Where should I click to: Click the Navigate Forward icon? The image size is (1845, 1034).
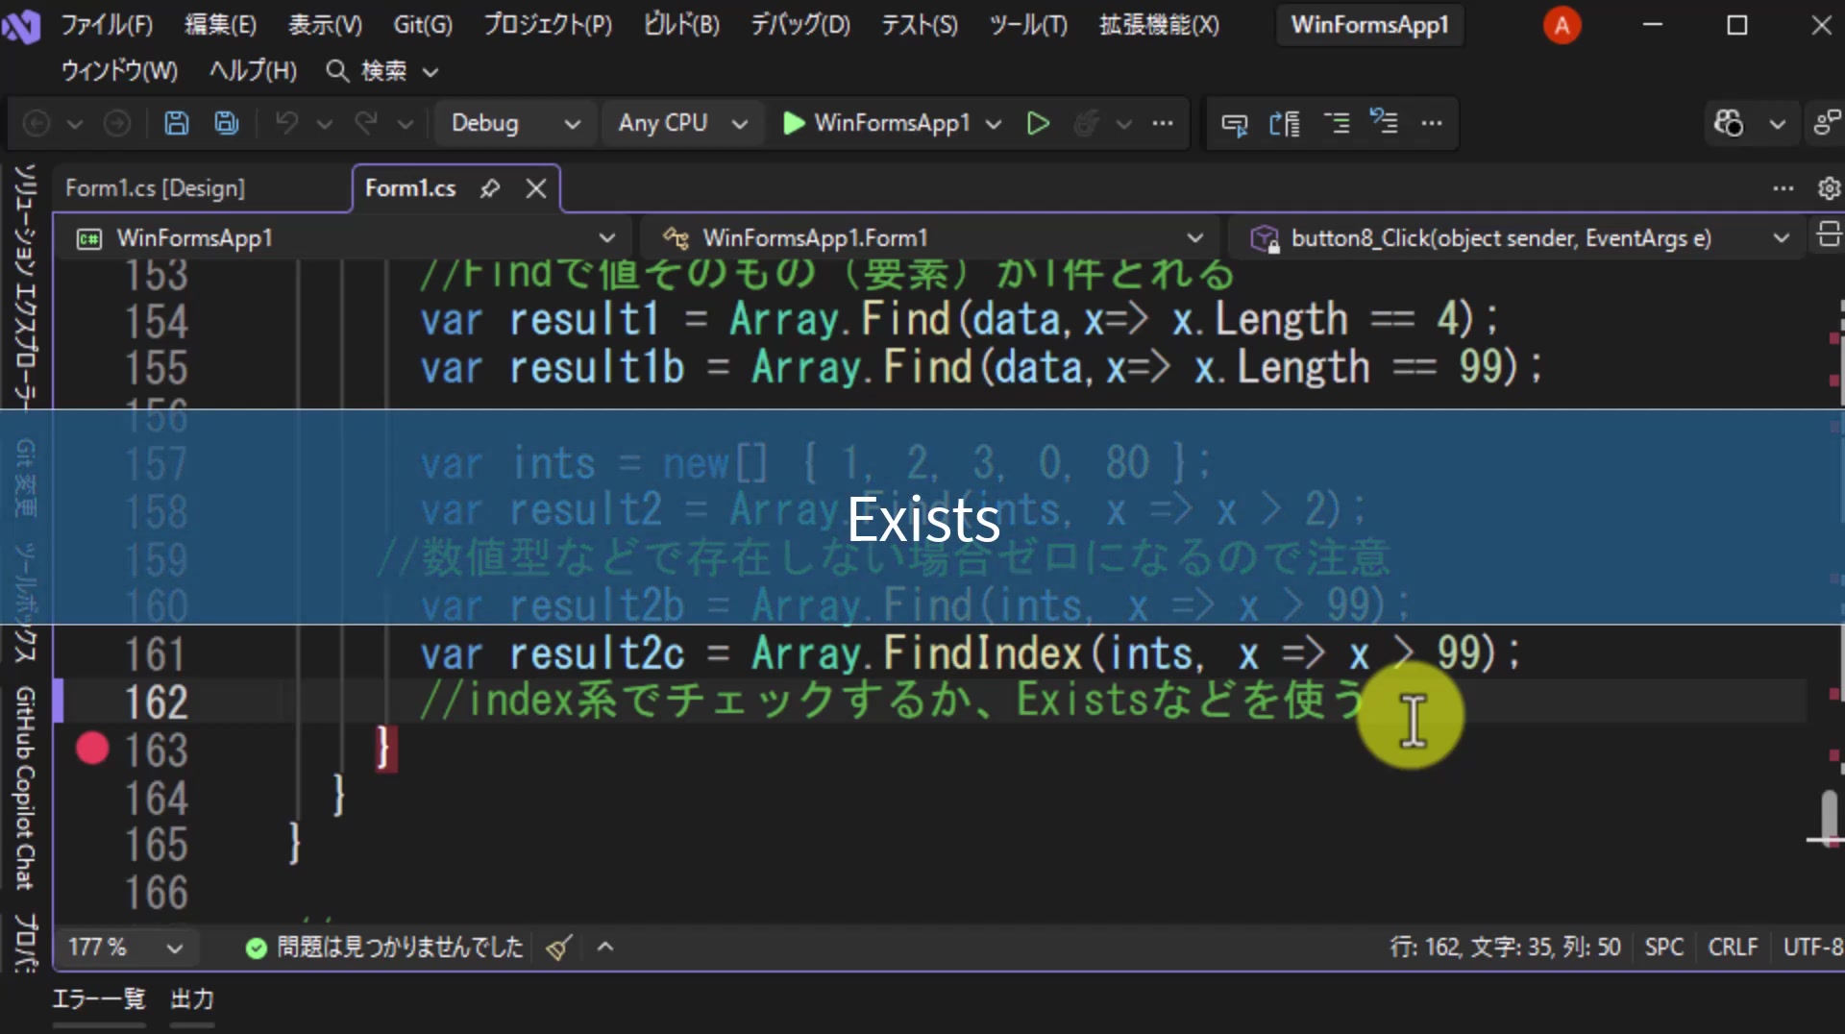tap(117, 123)
